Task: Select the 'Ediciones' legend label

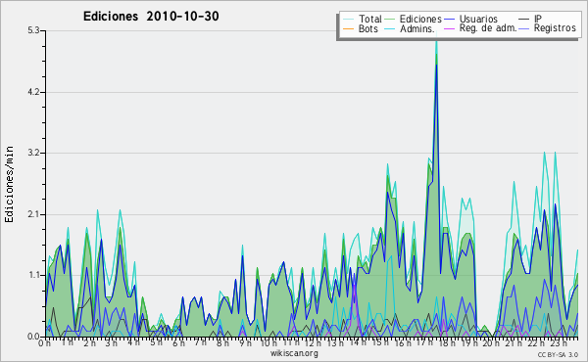Action: tap(420, 19)
